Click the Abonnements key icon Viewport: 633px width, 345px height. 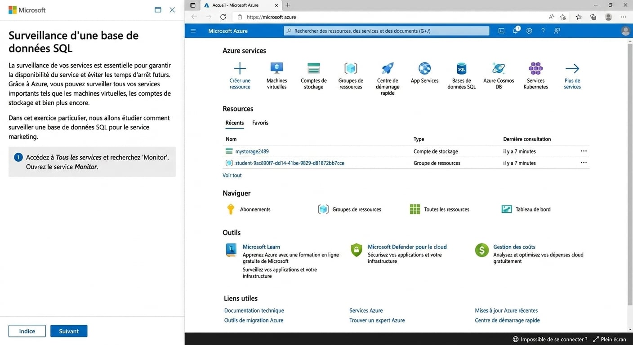coord(231,209)
